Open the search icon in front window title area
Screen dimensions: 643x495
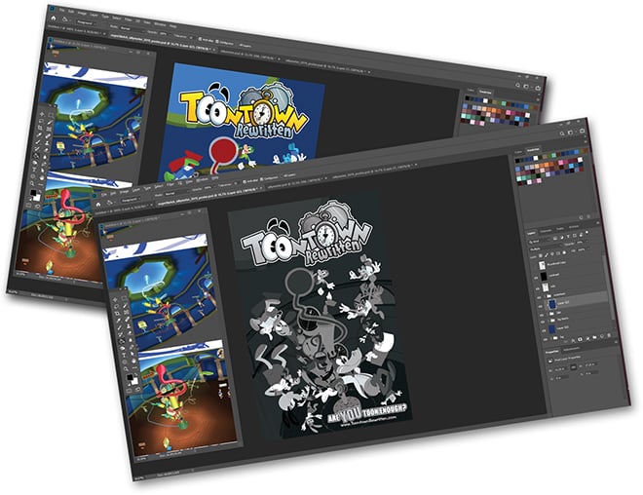(x=564, y=133)
